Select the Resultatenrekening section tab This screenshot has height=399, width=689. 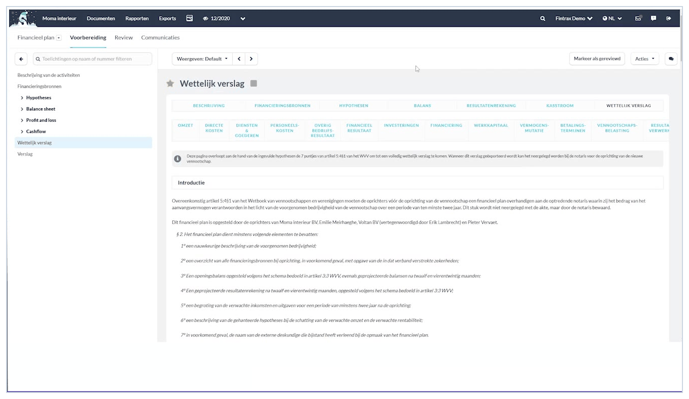(491, 106)
